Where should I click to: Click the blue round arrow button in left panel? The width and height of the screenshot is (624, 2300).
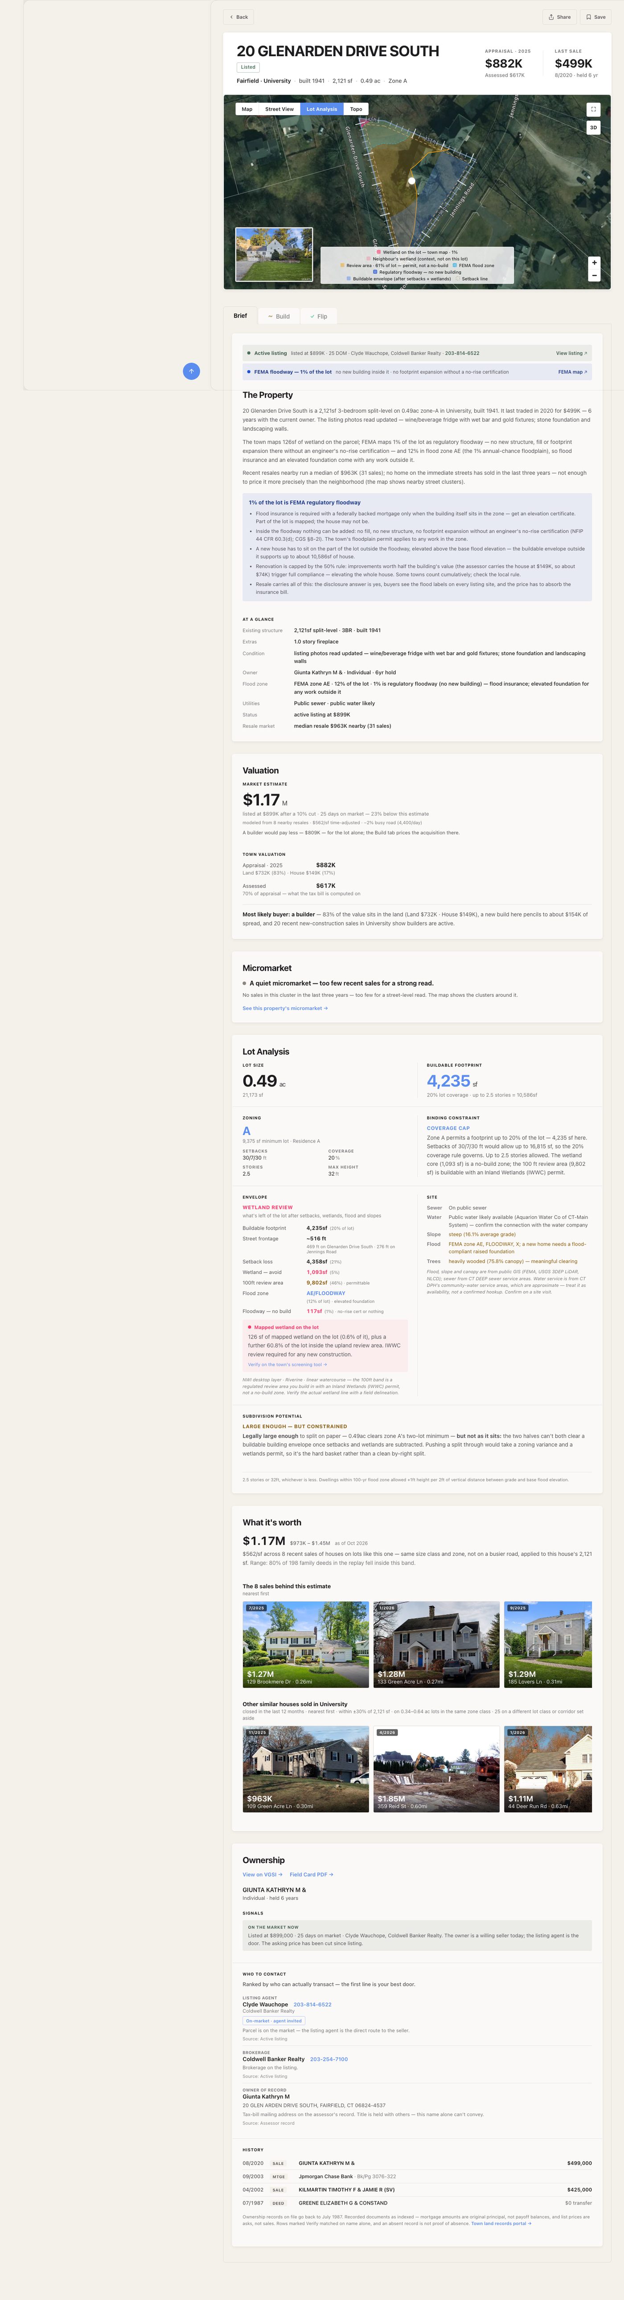[192, 371]
